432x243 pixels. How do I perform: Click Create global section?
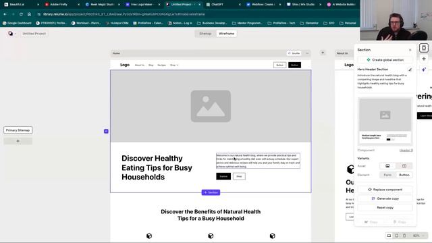385,60
